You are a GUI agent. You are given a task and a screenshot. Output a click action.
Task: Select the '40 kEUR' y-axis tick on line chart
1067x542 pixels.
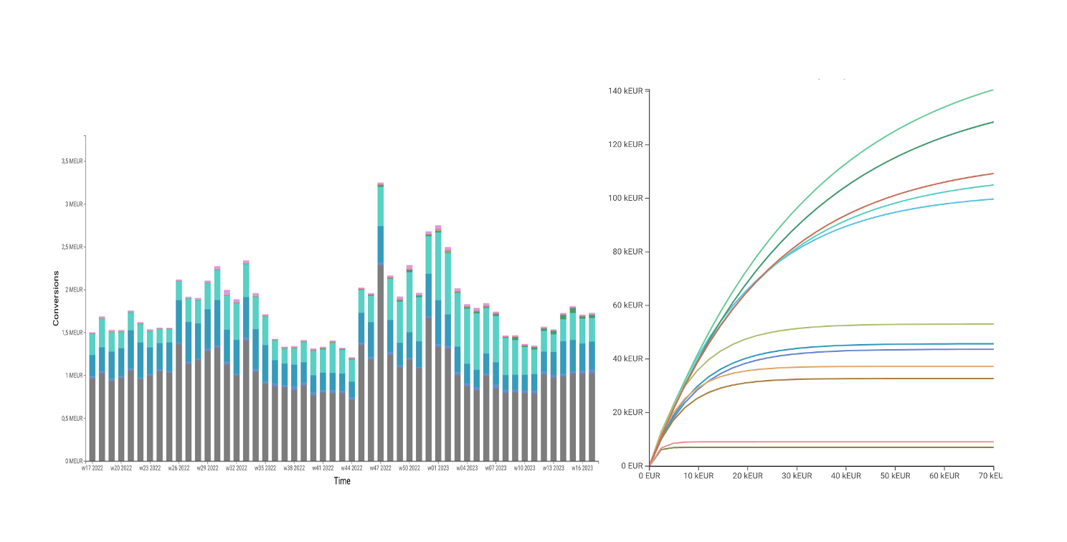pyautogui.click(x=629, y=358)
